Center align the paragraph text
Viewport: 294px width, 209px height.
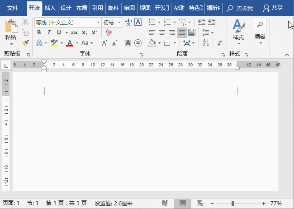tap(161, 33)
